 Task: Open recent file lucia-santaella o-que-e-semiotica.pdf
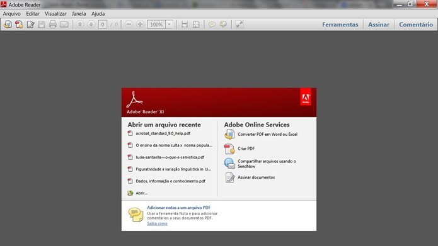click(170, 157)
